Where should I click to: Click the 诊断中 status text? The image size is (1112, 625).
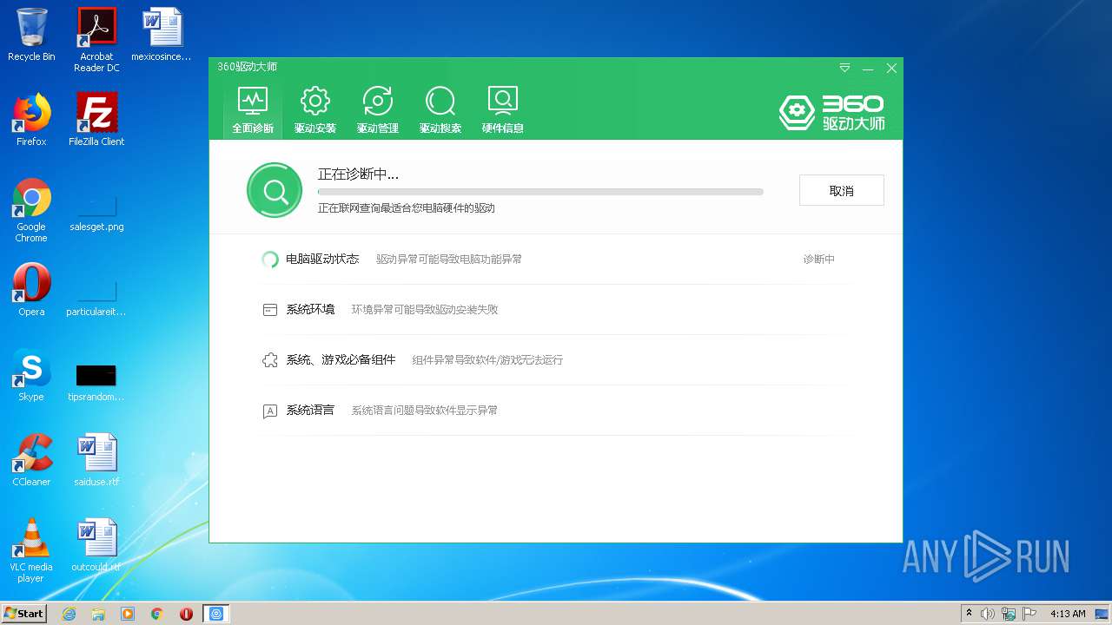pos(818,259)
